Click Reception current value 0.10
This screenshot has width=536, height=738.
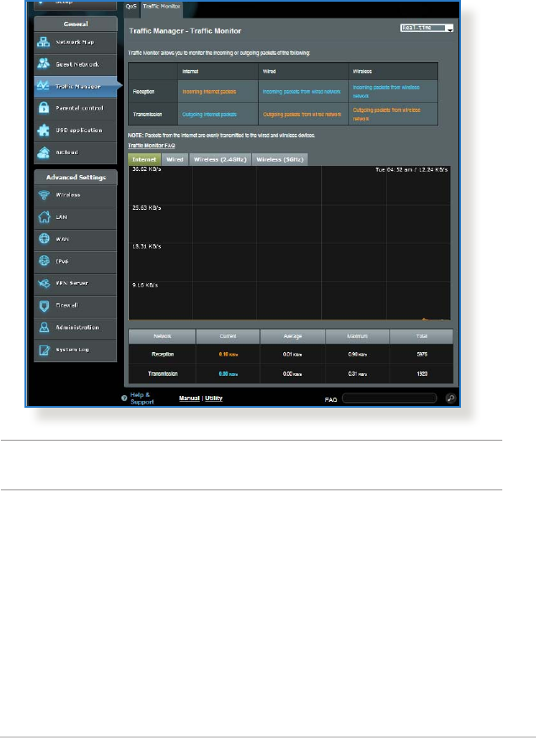coord(228,355)
